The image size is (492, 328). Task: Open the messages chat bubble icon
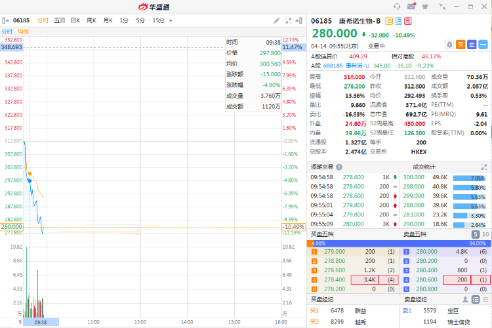click(x=411, y=7)
